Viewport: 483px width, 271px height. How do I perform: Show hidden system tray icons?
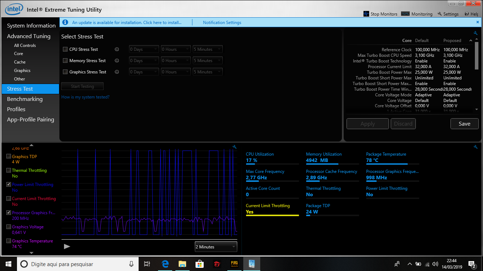click(x=409, y=264)
